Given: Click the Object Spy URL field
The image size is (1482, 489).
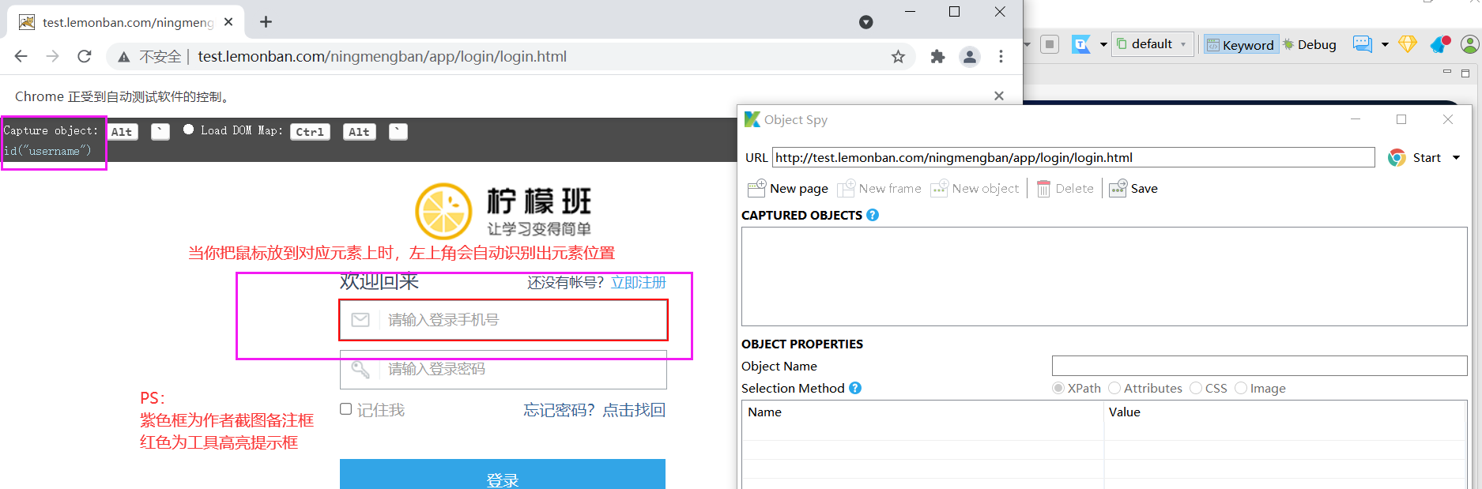Looking at the screenshot, I should click(1073, 157).
